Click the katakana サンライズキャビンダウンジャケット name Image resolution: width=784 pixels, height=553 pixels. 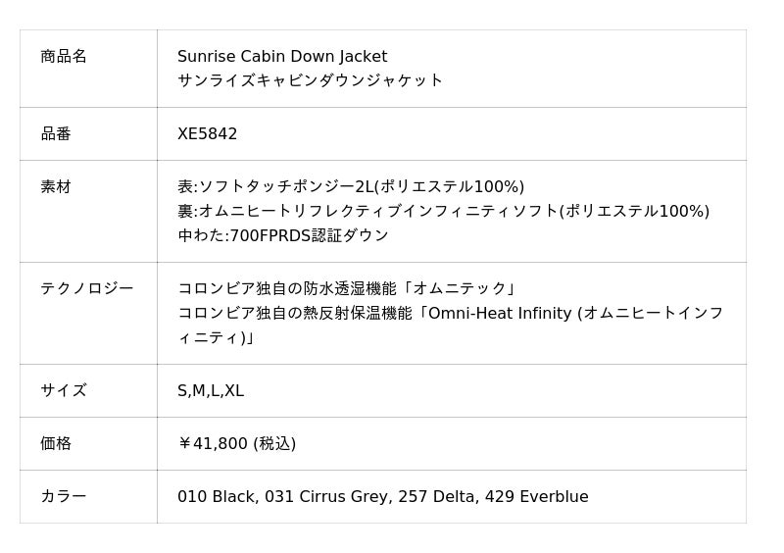pos(310,80)
